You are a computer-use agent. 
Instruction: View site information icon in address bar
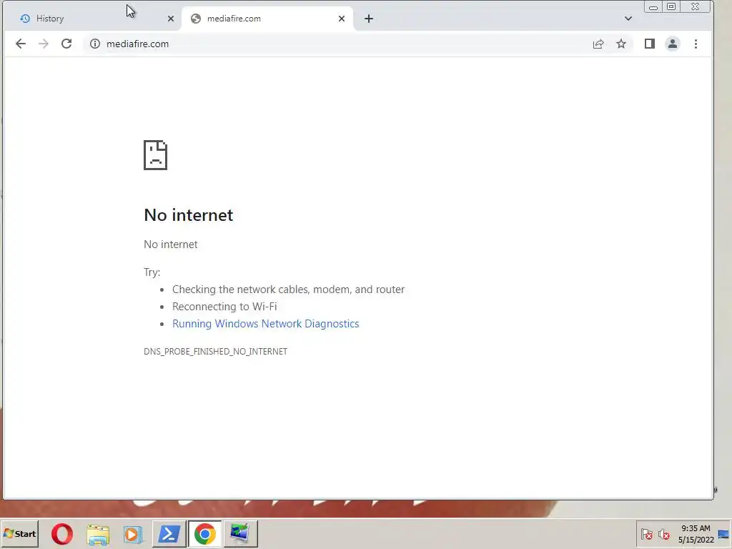pos(95,44)
